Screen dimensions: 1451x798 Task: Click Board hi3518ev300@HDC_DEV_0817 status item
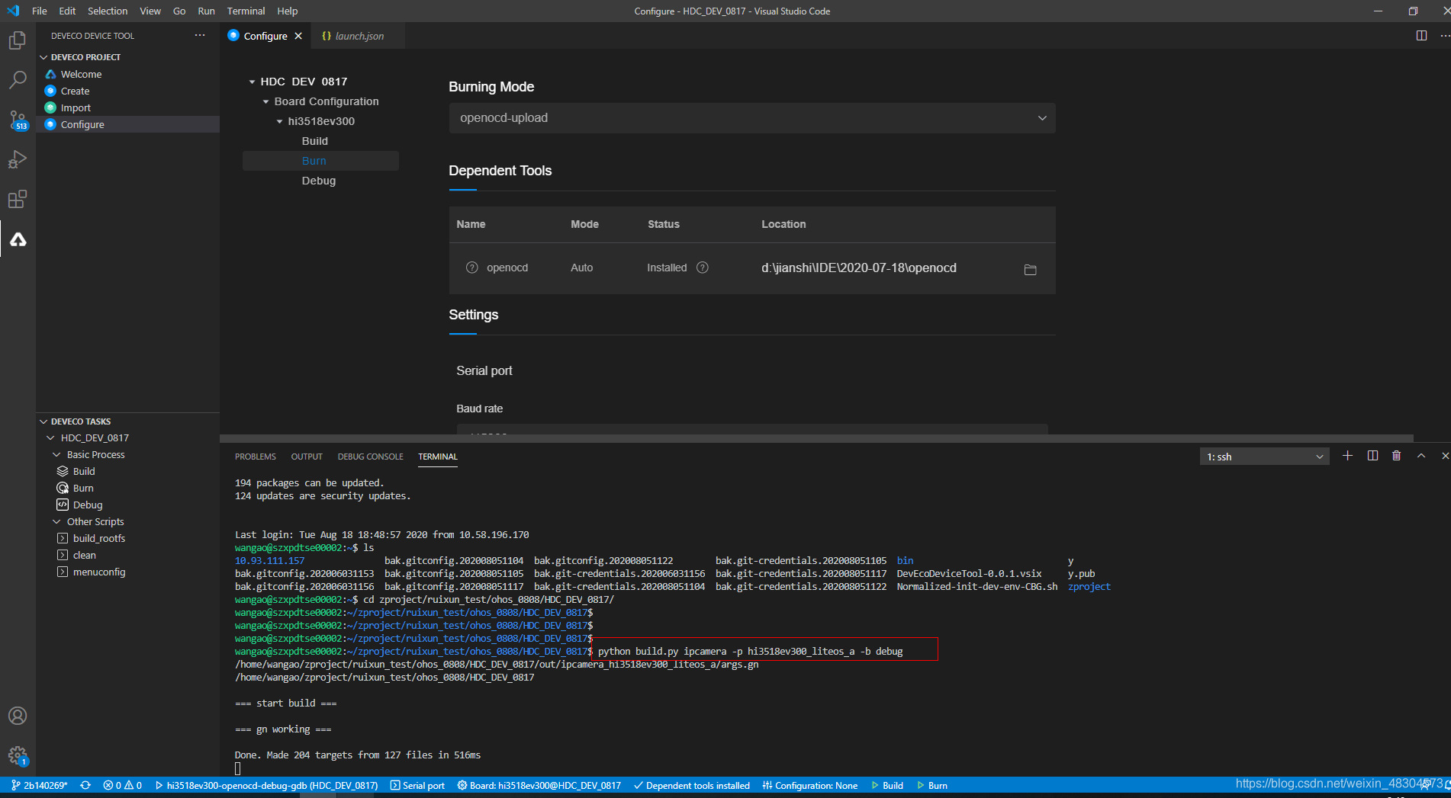(539, 785)
